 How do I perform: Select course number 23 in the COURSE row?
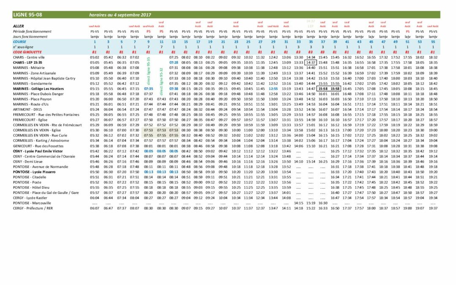click(x=236, y=42)
